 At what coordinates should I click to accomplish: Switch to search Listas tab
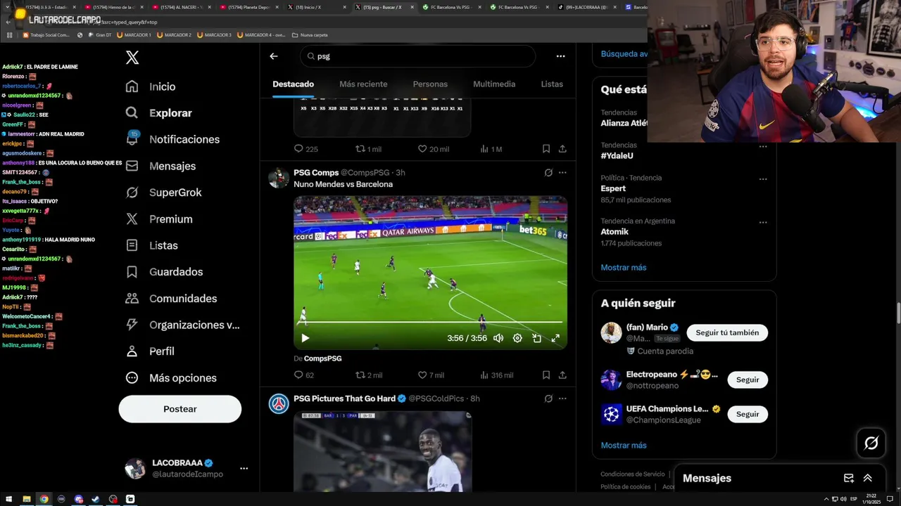click(552, 84)
